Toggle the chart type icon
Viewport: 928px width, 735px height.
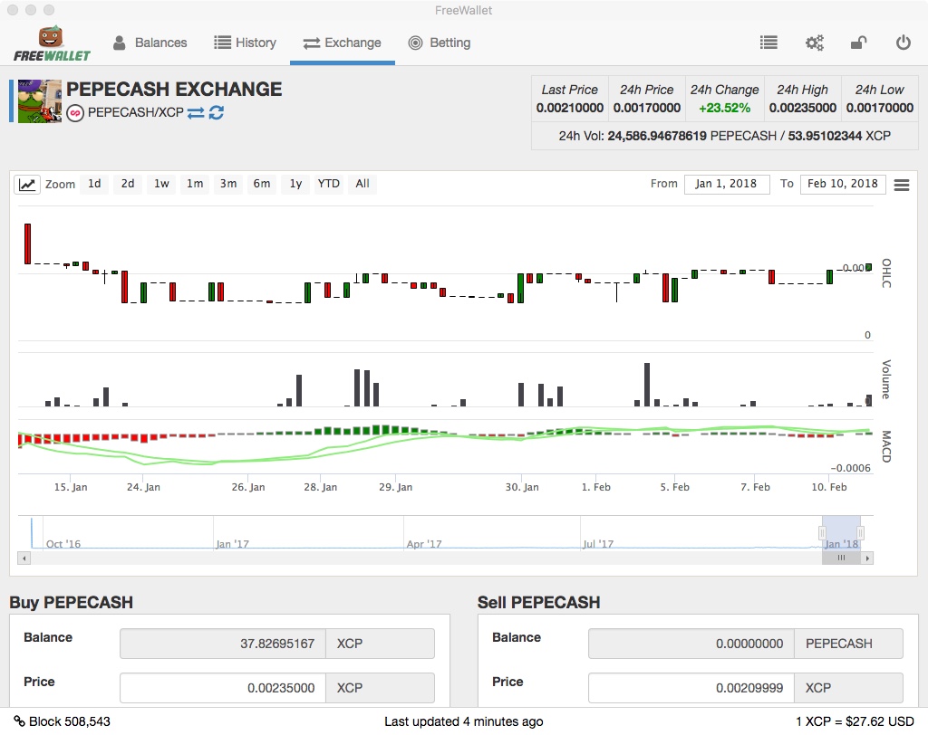26,185
